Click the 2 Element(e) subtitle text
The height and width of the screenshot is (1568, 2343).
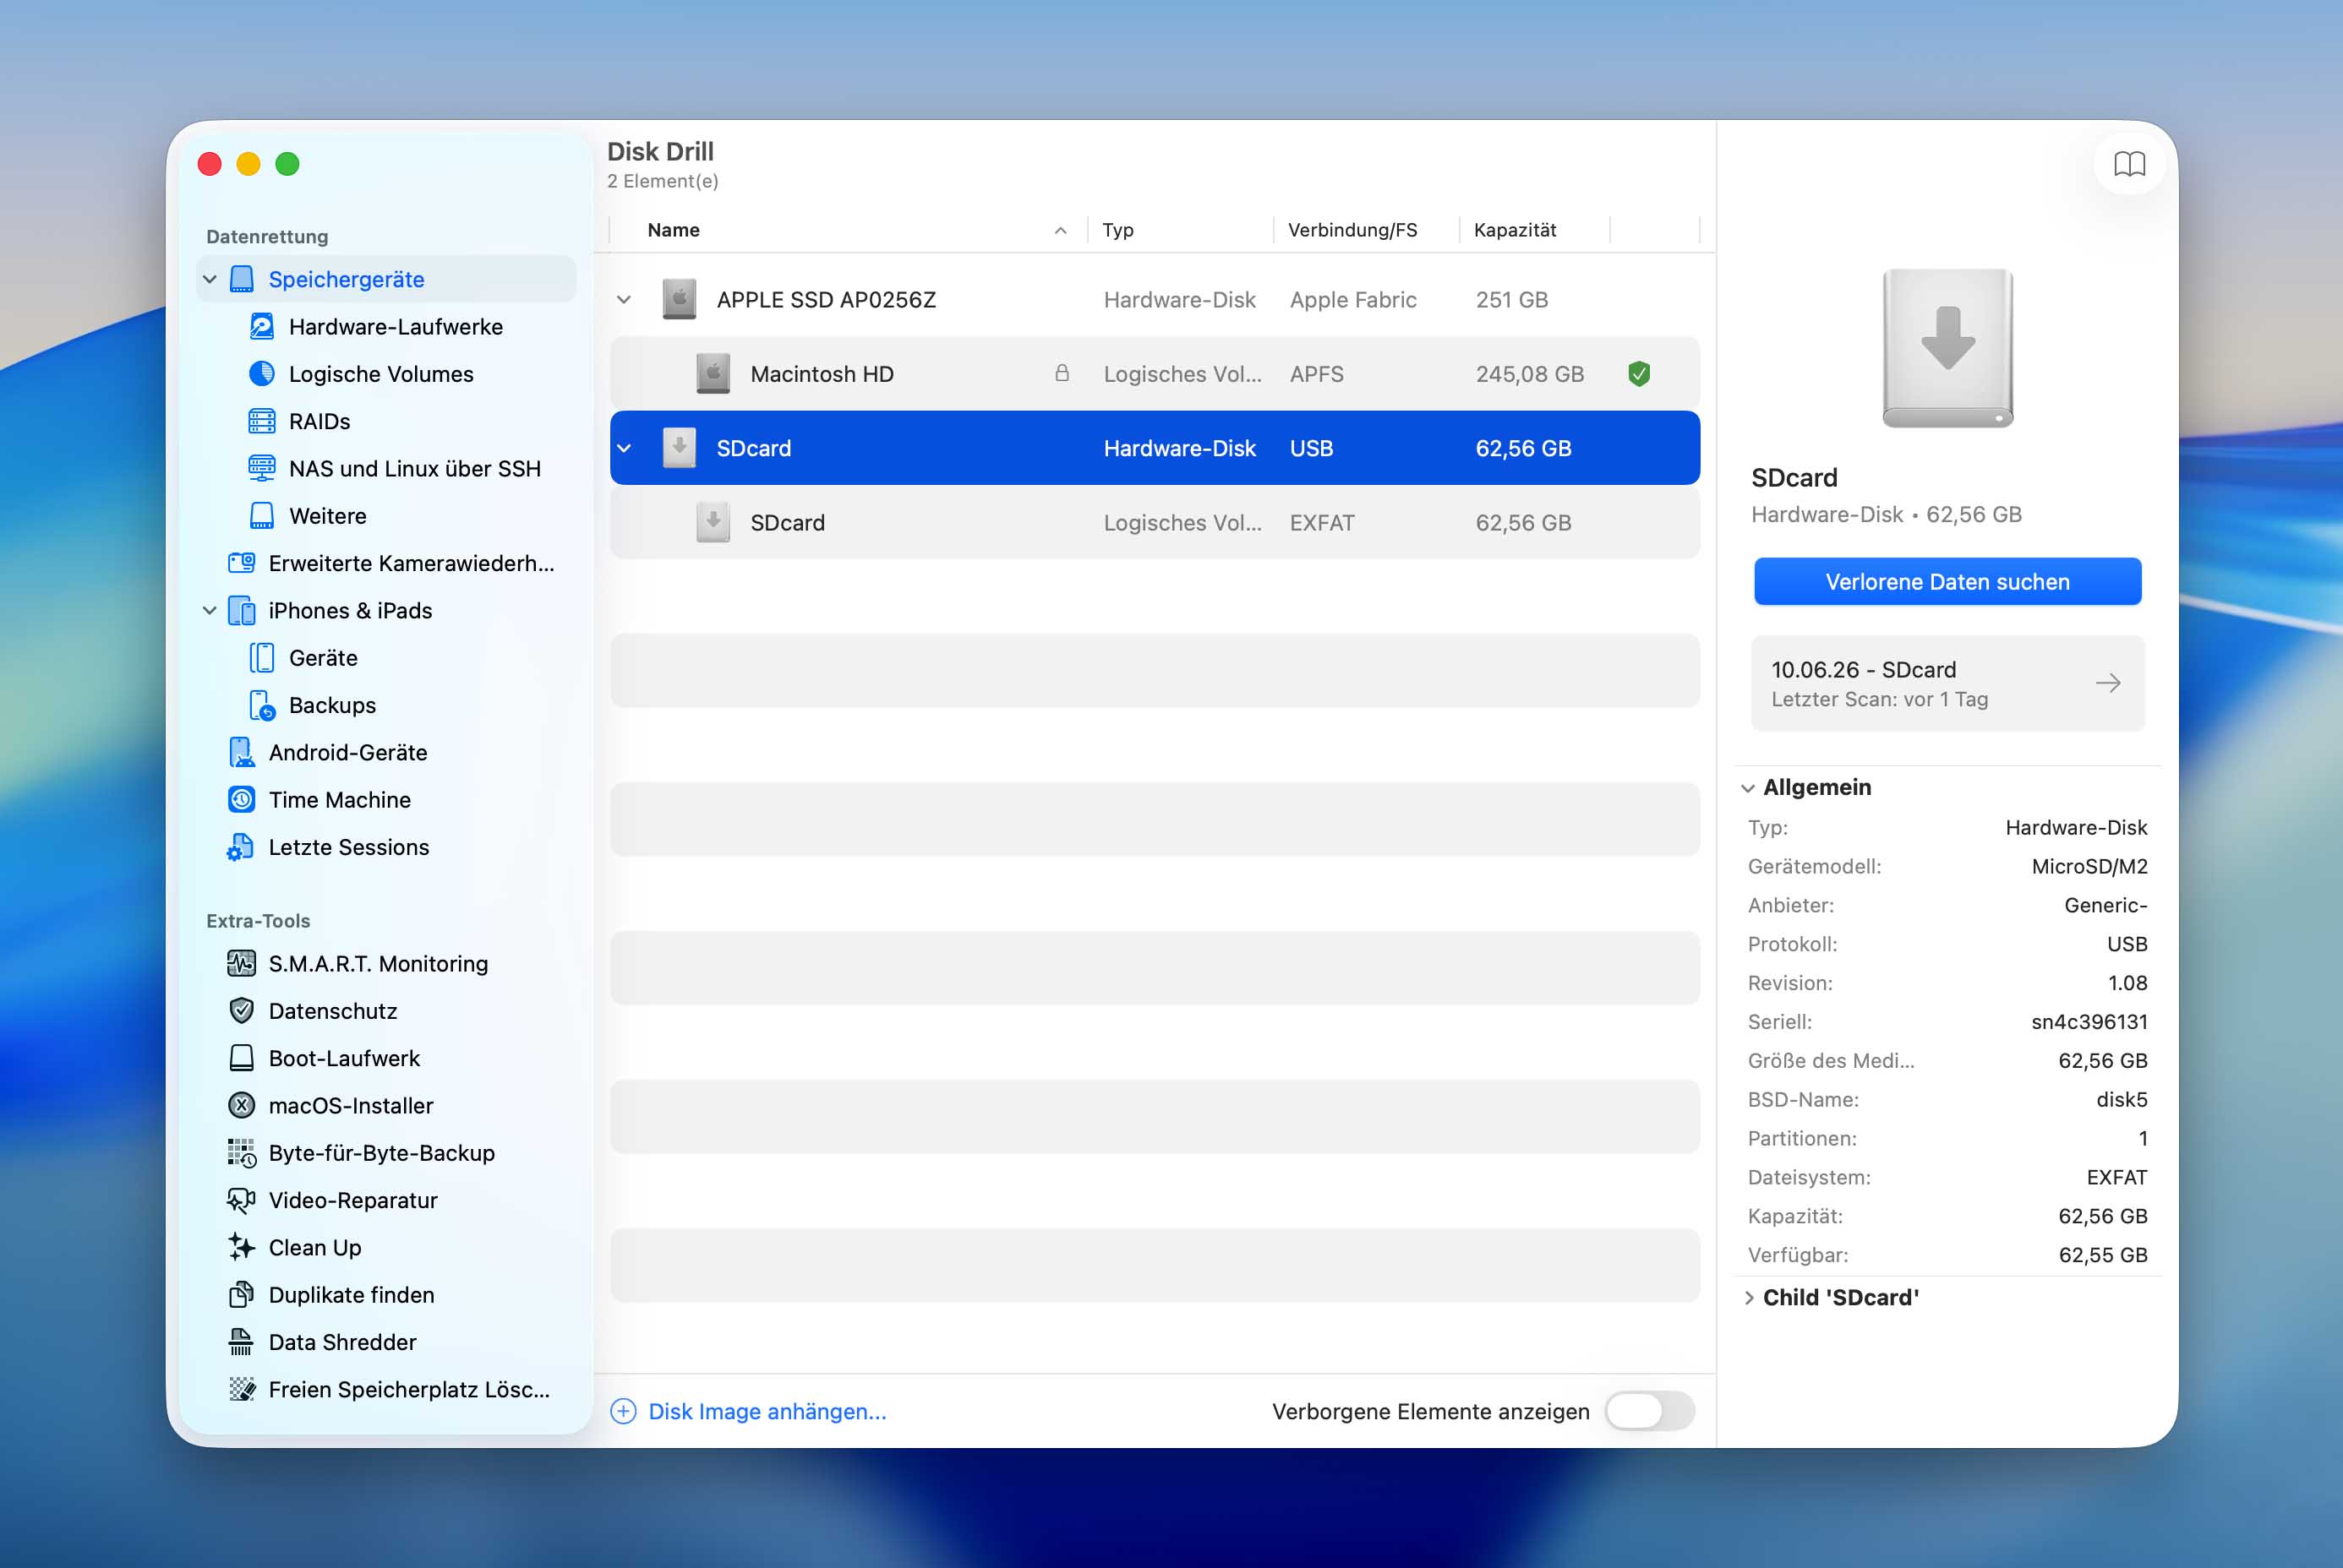pyautogui.click(x=663, y=181)
